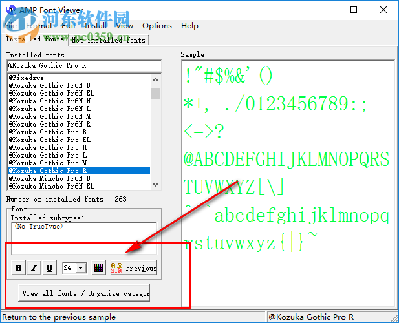Select @Kozuka Gothic Pr6N B
The height and width of the screenshot is (323, 399).
[79, 85]
